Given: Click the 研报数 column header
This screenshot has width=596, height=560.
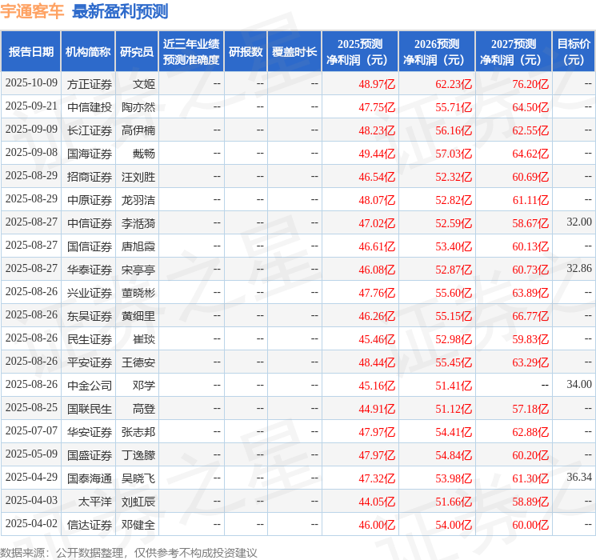Looking at the screenshot, I should point(246,52).
